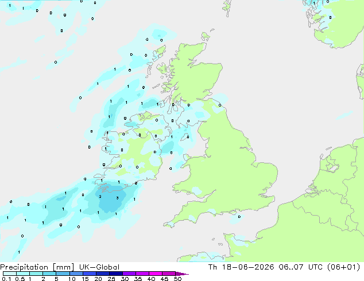Select the 20–25 mm legend swatch
364x281 pixels.
coord(102,274)
